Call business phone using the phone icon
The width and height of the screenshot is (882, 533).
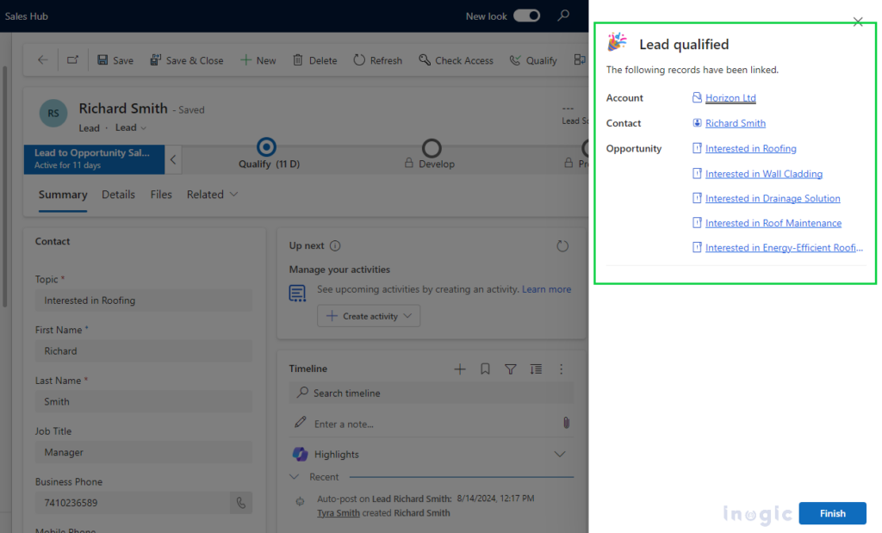coord(241,503)
